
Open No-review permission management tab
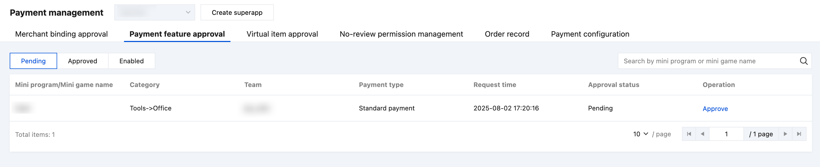(x=401, y=34)
